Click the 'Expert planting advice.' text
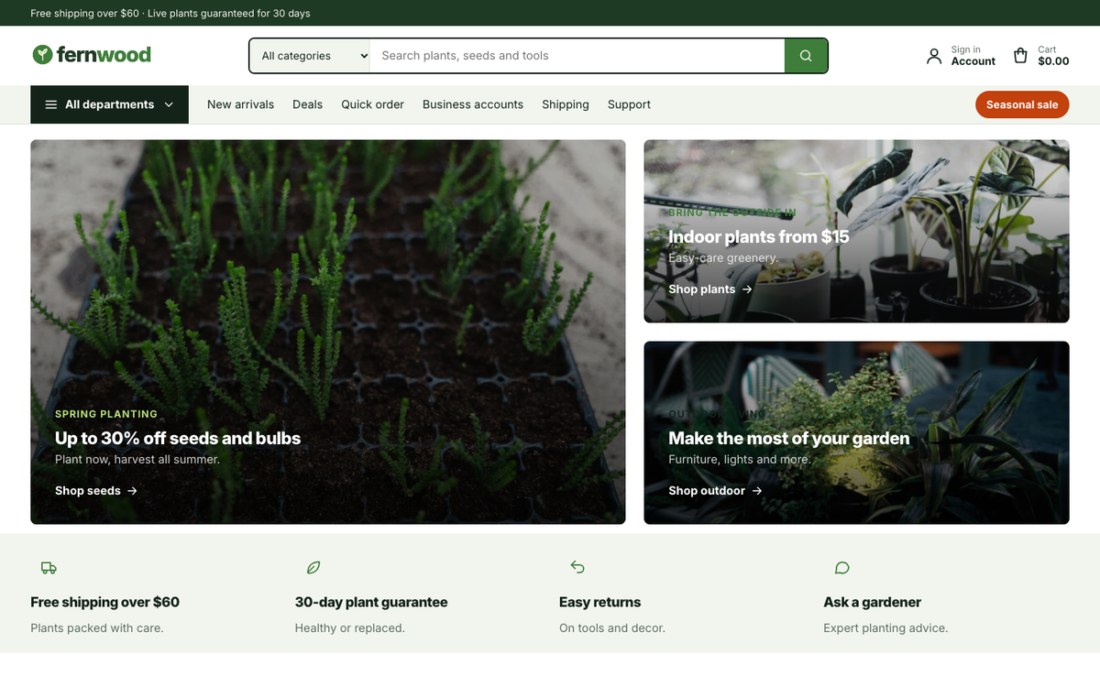The image size is (1100, 687). coord(885,628)
